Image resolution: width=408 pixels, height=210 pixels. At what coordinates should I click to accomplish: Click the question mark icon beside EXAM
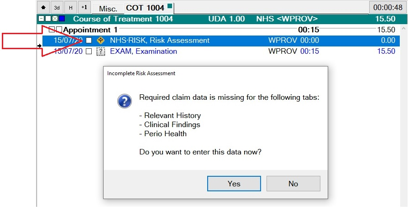point(101,51)
